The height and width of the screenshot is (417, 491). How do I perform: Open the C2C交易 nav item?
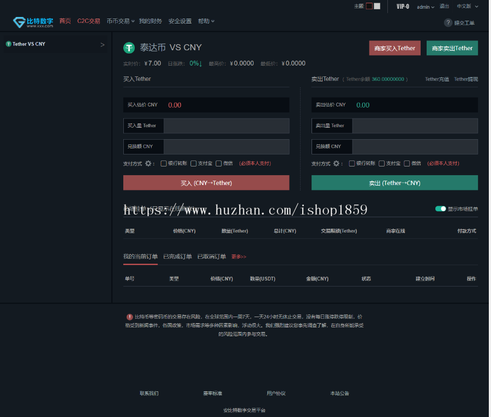coord(88,21)
